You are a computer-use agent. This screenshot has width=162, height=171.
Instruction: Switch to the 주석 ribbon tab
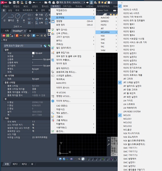click(17, 10)
